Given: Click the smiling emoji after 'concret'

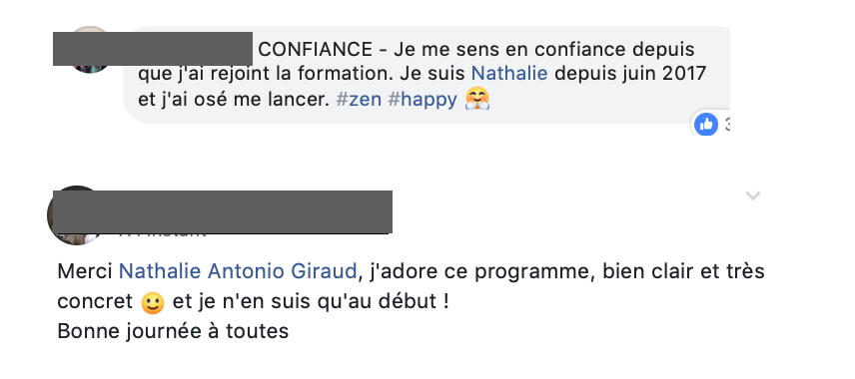Looking at the screenshot, I should [x=153, y=303].
